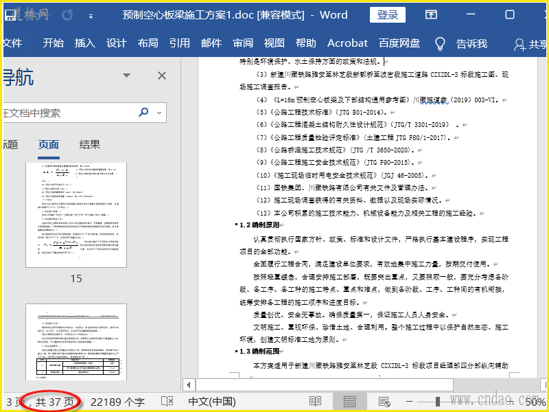Open the ribbon display options icon
This screenshot has height=412, width=549.
point(431,14)
